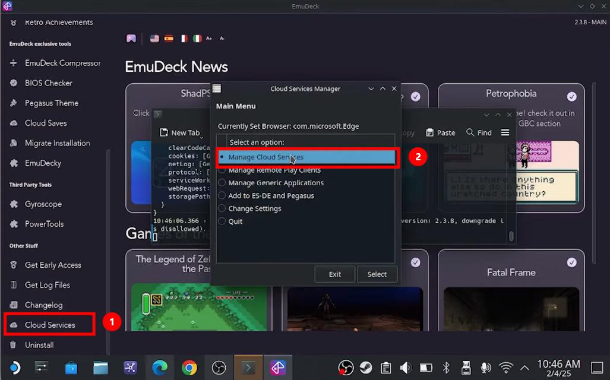610x380 pixels.
Task: Decrease font size with A- icon
Action: (x=222, y=39)
